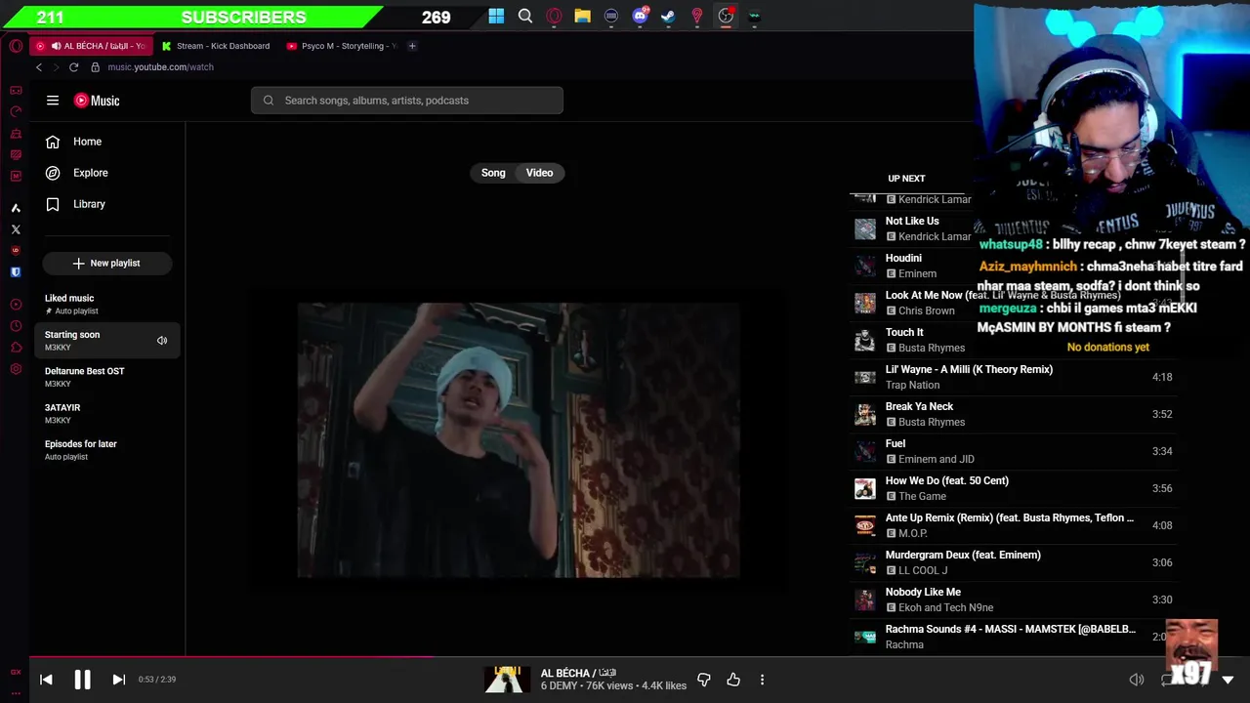The width and height of the screenshot is (1250, 703).
Task: Click the browser address bar URL
Action: click(x=160, y=67)
